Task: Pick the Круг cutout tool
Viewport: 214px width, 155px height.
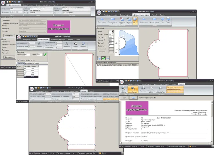Action: tap(162, 20)
